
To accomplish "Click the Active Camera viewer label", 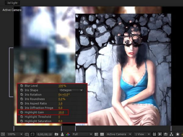I will click(x=12, y=10).
